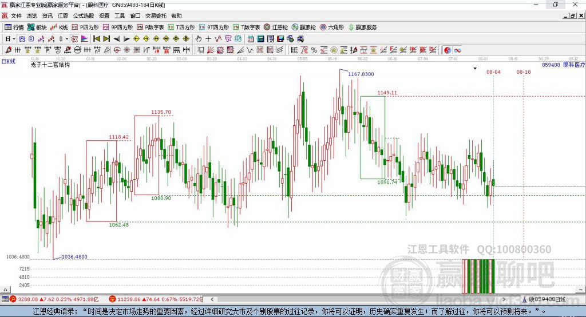Open the 交易委托 menu

156,15
